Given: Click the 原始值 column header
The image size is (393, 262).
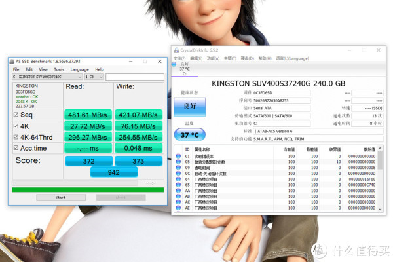Looking at the screenshot, I should tap(369, 150).
